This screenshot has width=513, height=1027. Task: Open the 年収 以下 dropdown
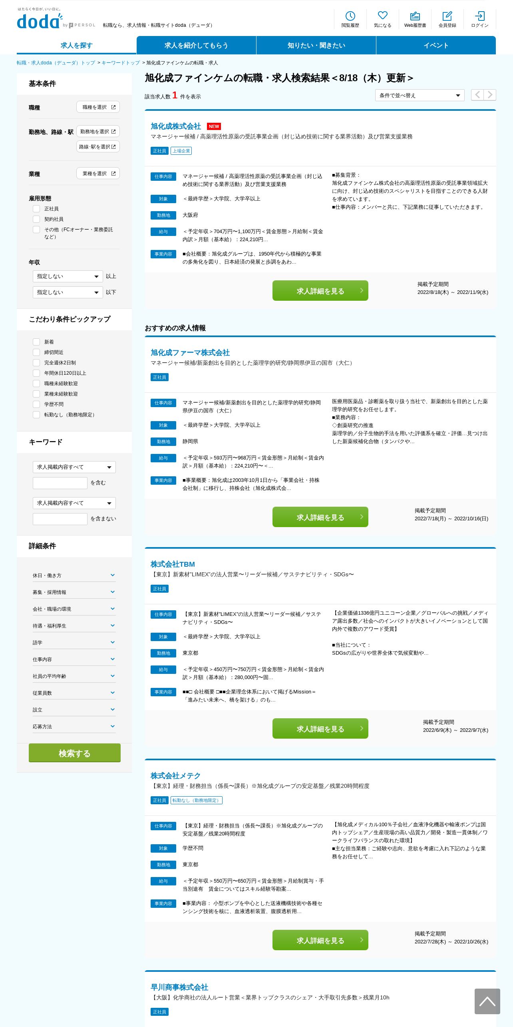(x=68, y=292)
